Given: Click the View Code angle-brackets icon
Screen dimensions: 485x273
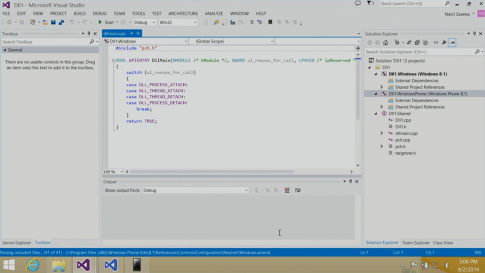Looking at the screenshot, I should click(436, 43).
